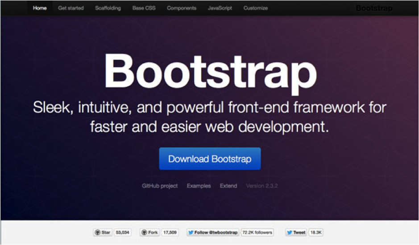419x245 pixels.
Task: Click Twitter bird icon on Follow button
Action: (191, 233)
